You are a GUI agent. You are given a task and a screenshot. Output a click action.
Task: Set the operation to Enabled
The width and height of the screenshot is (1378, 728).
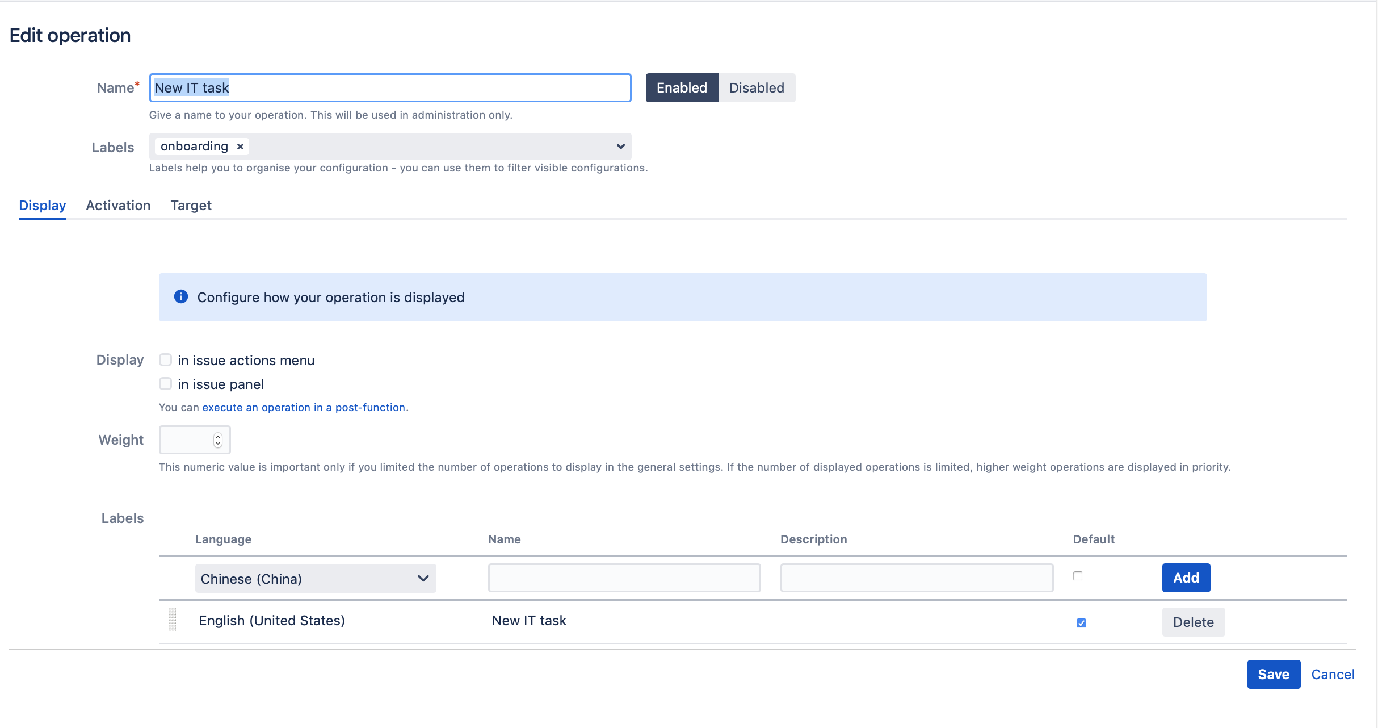coord(682,87)
